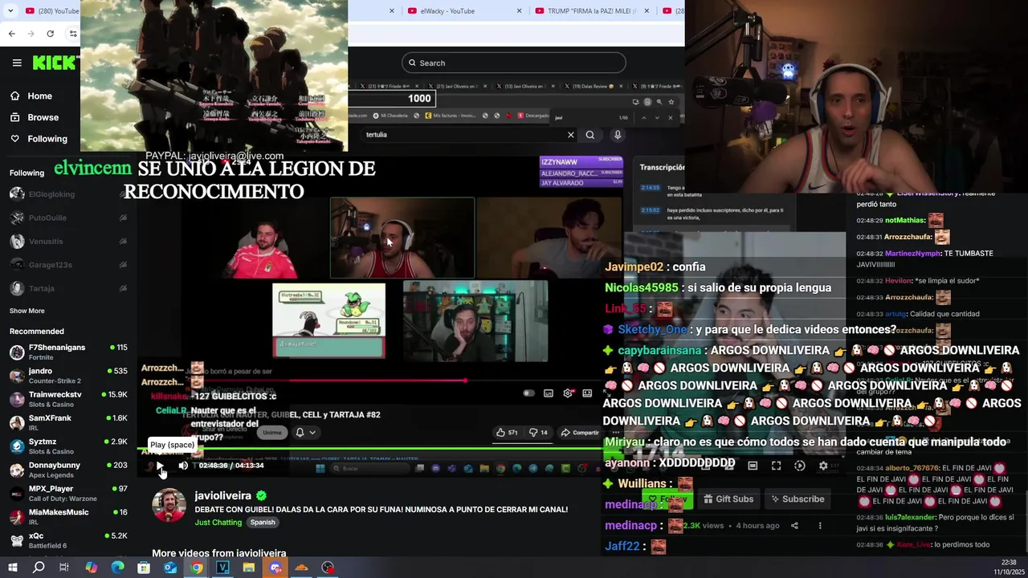Screen dimensions: 1028x578
Task: Click the Subscribe button
Action: 798,499
